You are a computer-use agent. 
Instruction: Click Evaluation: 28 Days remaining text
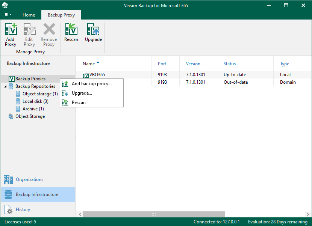tap(278, 222)
